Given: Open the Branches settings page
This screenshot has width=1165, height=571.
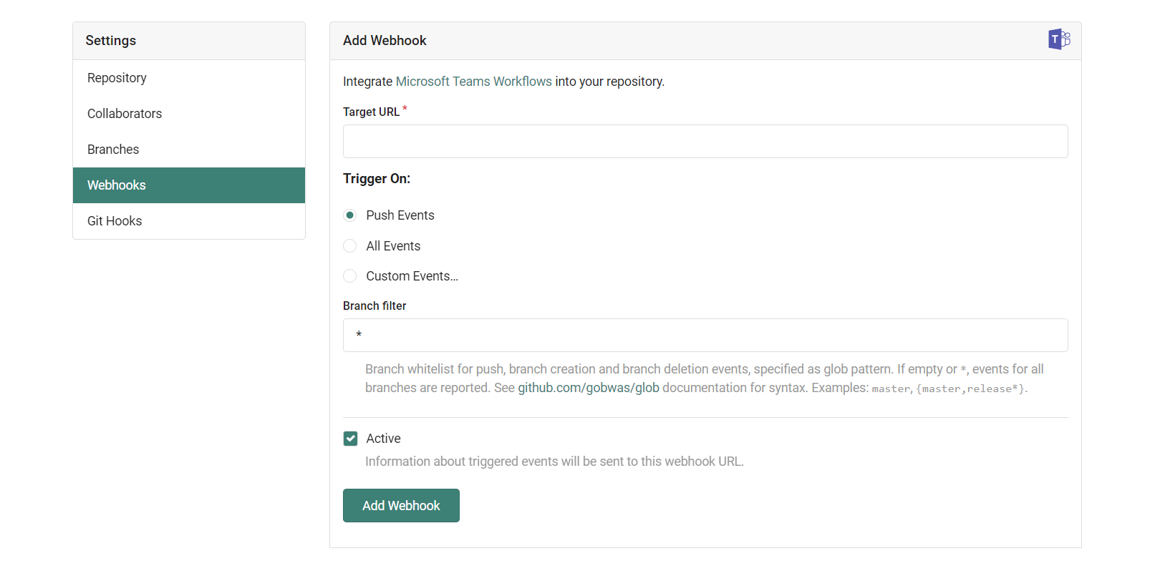Looking at the screenshot, I should click(113, 150).
